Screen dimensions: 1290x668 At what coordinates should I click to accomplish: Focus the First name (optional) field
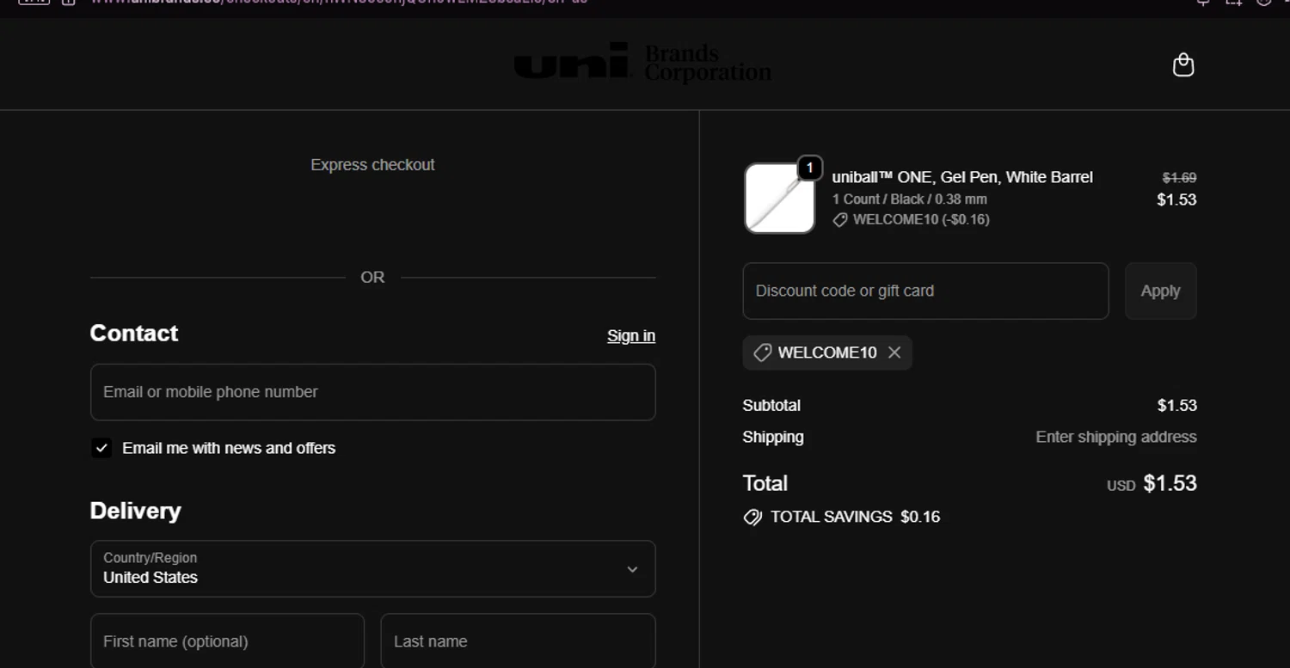(x=227, y=641)
